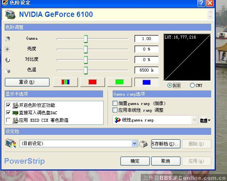
Task: Select the green channel button
Action: pyautogui.click(x=120, y=82)
